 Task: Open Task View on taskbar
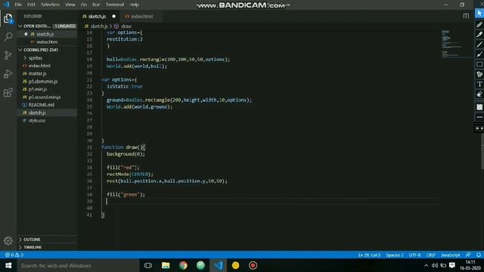(x=148, y=265)
